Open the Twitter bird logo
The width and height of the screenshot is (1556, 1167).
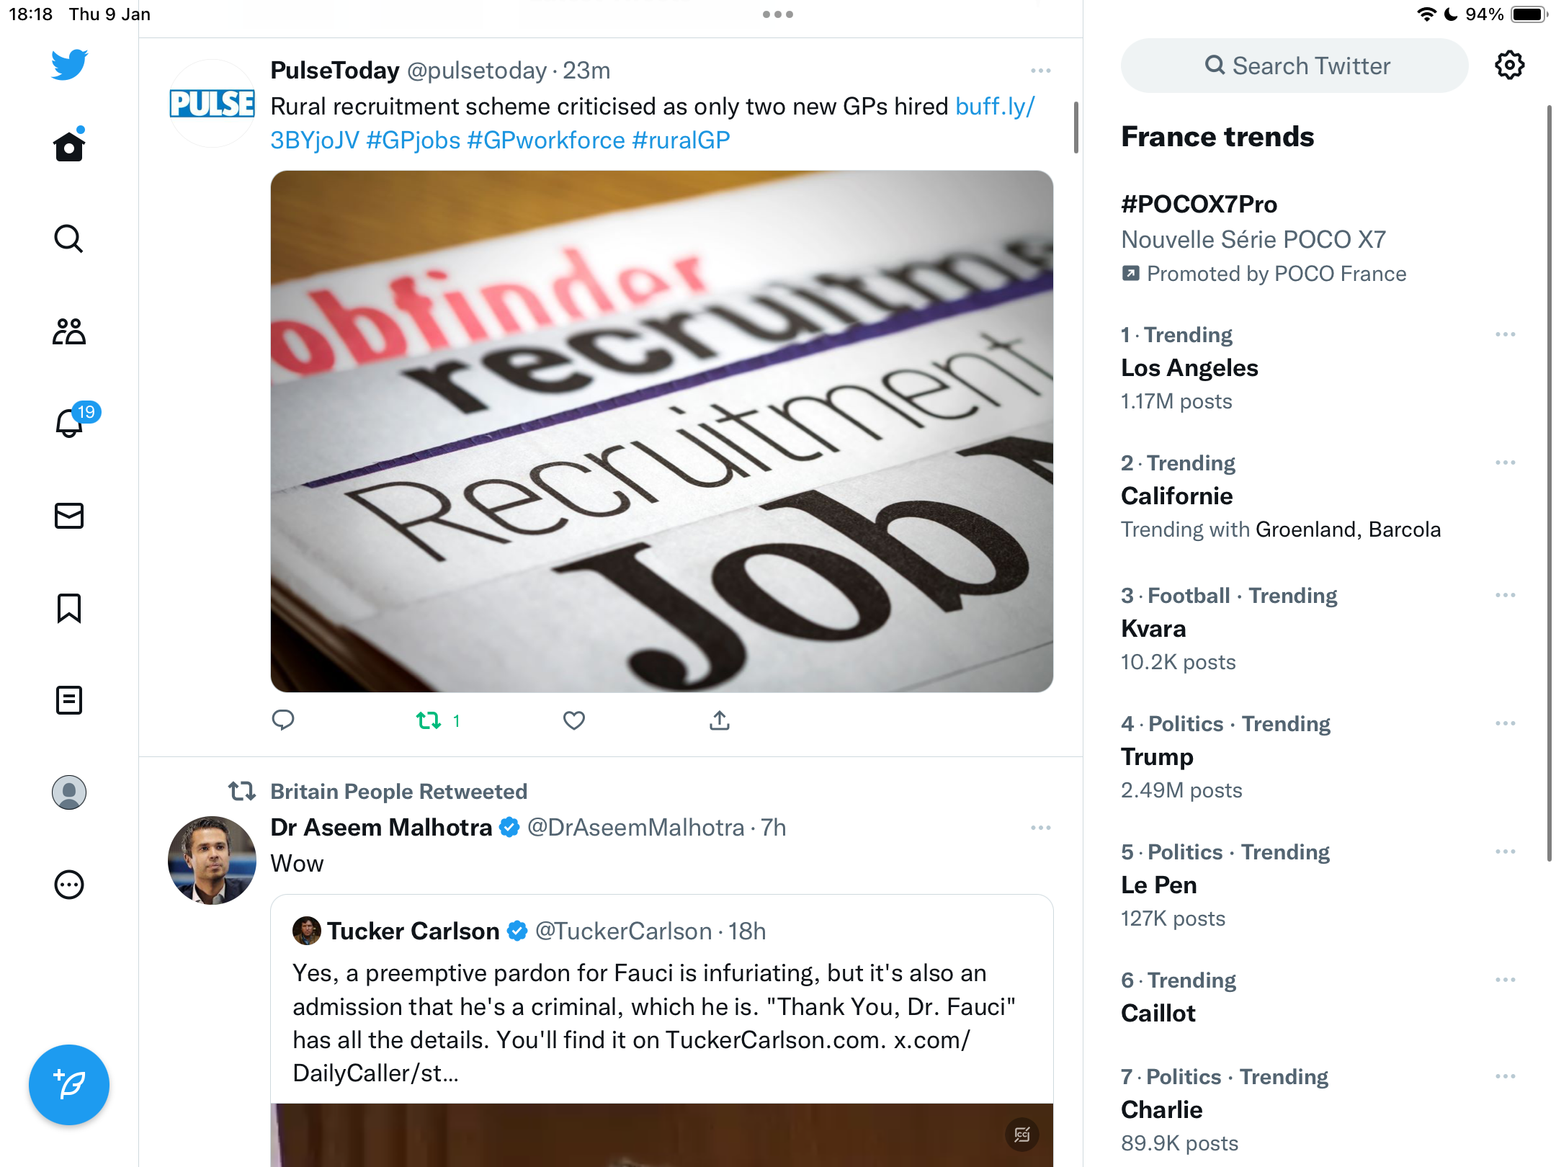69,65
